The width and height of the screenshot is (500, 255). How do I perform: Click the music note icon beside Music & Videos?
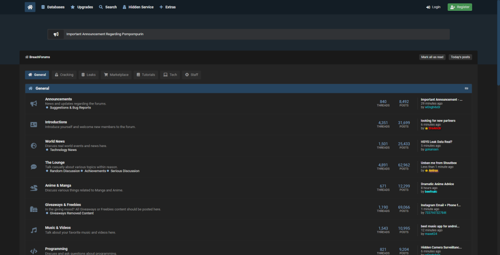click(34, 230)
